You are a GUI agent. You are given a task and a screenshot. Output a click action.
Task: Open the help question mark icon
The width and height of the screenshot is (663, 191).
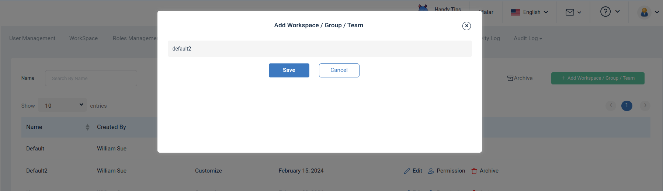point(605,12)
